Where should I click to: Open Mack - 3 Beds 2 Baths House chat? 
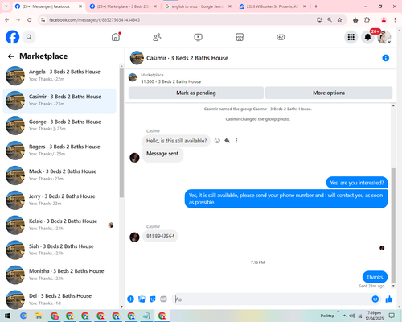pos(59,175)
